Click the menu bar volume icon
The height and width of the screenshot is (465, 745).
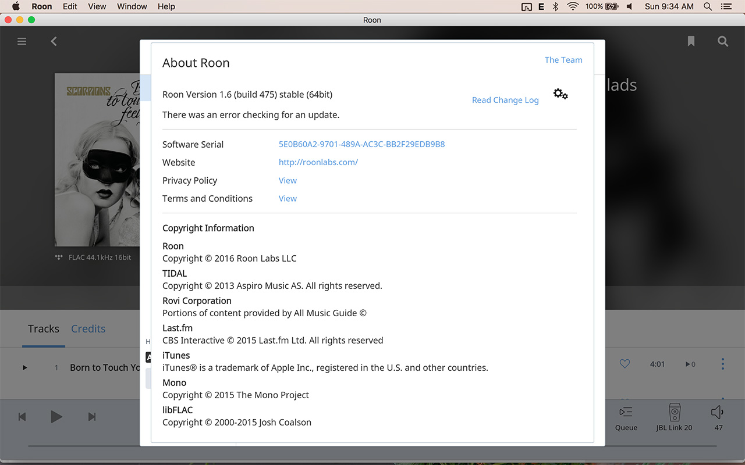pos(629,6)
